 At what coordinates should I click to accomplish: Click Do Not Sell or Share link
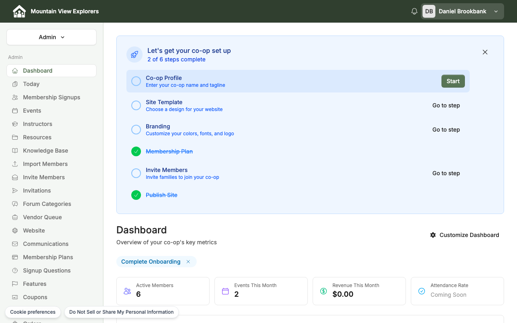click(x=121, y=312)
